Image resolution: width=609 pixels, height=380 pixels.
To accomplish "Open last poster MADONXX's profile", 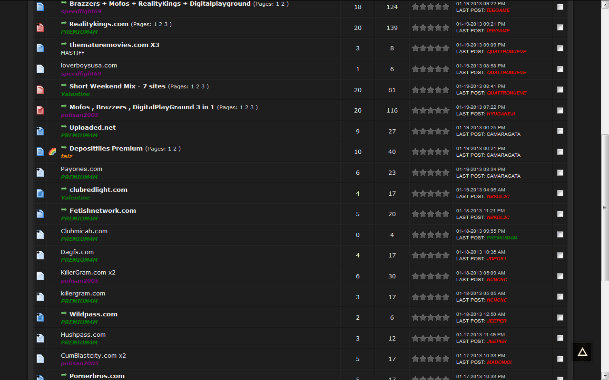I will point(499,362).
